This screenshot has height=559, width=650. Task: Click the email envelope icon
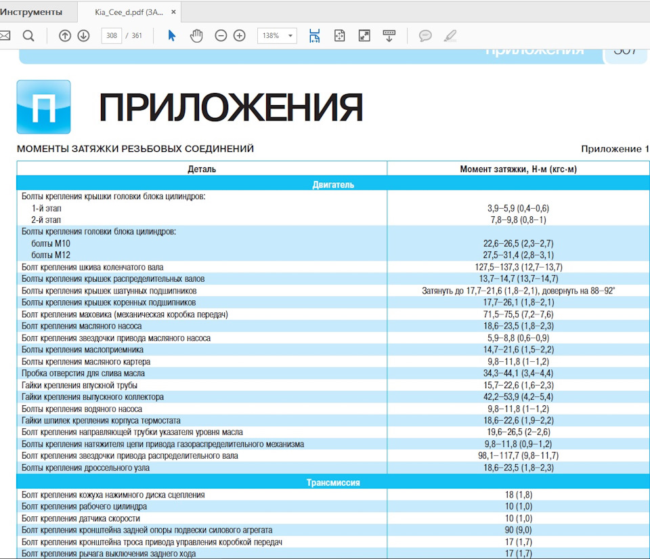click(5, 36)
